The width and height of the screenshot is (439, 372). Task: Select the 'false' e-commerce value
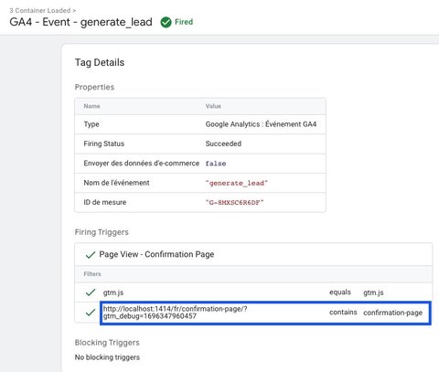pos(216,164)
